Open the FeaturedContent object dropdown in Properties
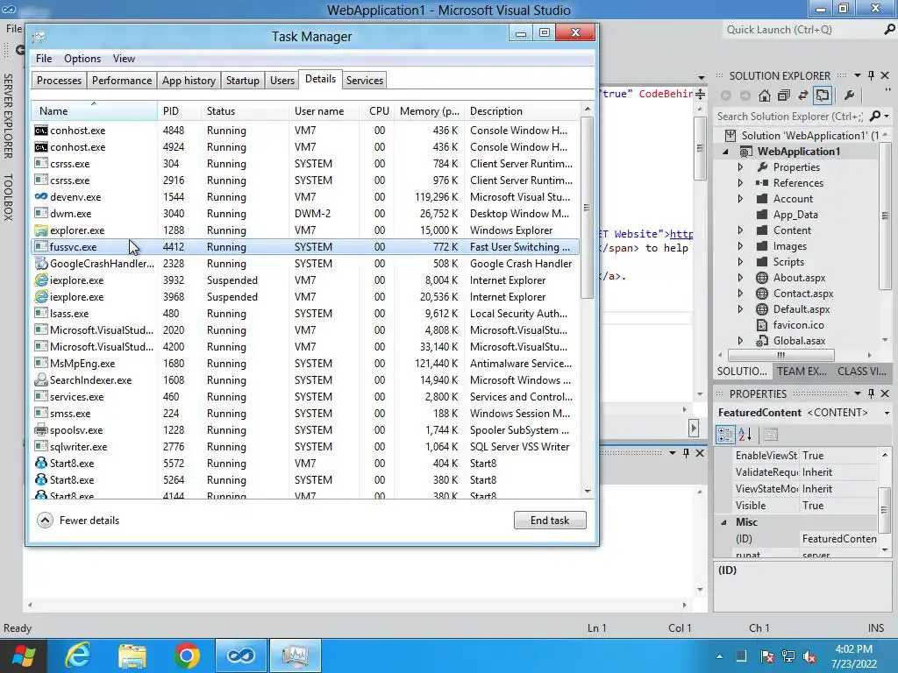 (887, 413)
